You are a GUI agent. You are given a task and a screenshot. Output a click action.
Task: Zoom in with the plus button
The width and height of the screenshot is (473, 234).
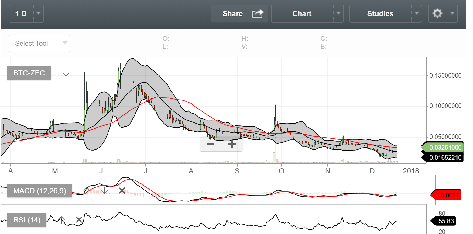[x=232, y=144]
